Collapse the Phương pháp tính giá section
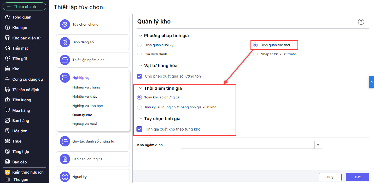The height and width of the screenshot is (183, 374). pos(141,36)
